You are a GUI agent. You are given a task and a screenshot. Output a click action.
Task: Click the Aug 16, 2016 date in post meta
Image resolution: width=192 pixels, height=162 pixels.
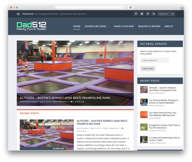point(96,128)
